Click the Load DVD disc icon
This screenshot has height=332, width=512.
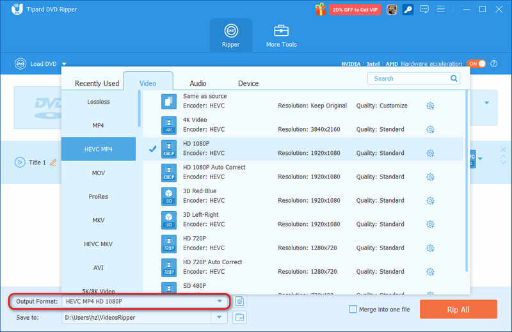tap(20, 64)
